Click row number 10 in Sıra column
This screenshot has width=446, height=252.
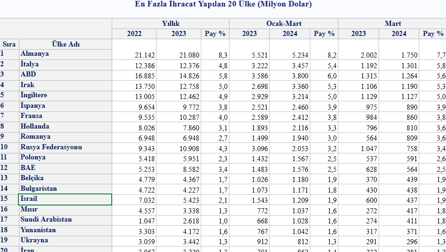(x=5, y=147)
